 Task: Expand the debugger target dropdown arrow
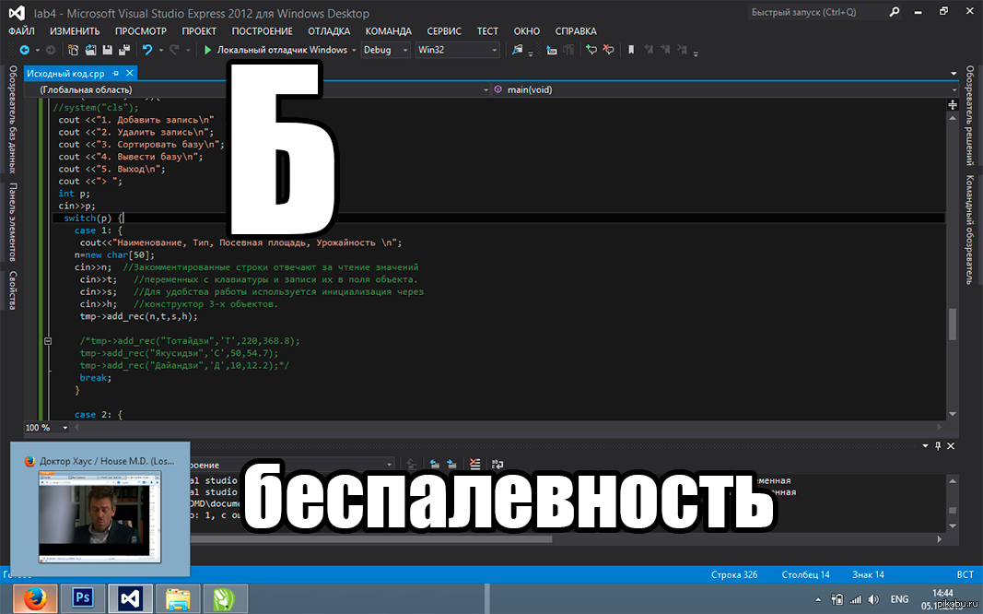(354, 50)
